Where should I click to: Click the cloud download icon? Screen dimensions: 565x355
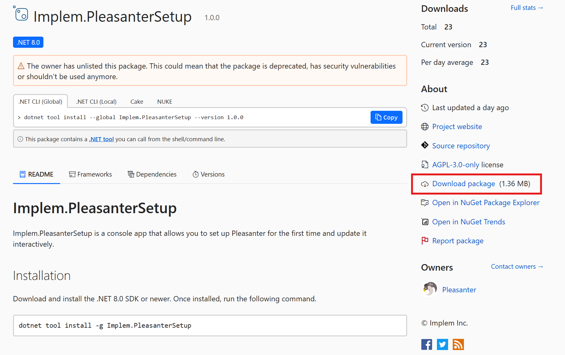click(x=425, y=184)
